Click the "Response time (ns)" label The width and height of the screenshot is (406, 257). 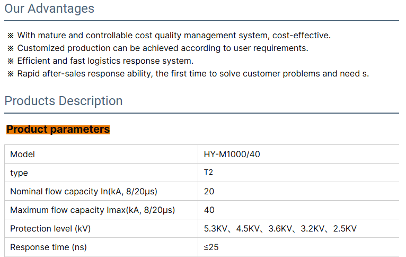coord(48,247)
